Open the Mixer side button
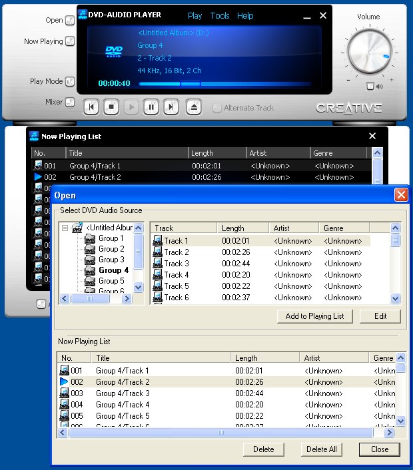 [x=70, y=102]
